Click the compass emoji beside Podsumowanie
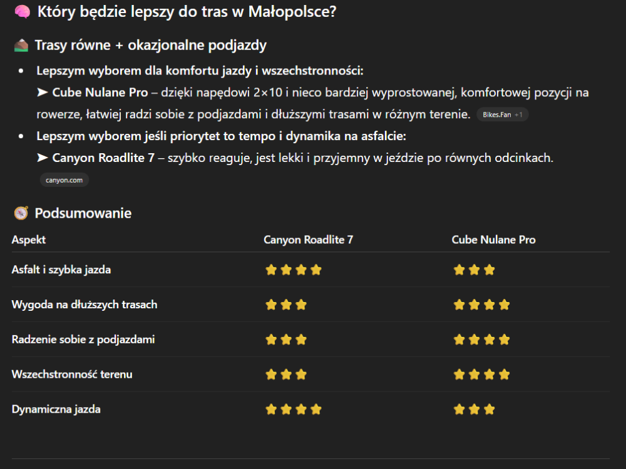 pos(21,213)
